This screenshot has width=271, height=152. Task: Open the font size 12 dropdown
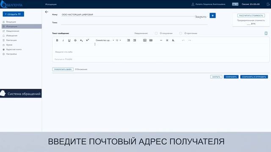(118, 41)
